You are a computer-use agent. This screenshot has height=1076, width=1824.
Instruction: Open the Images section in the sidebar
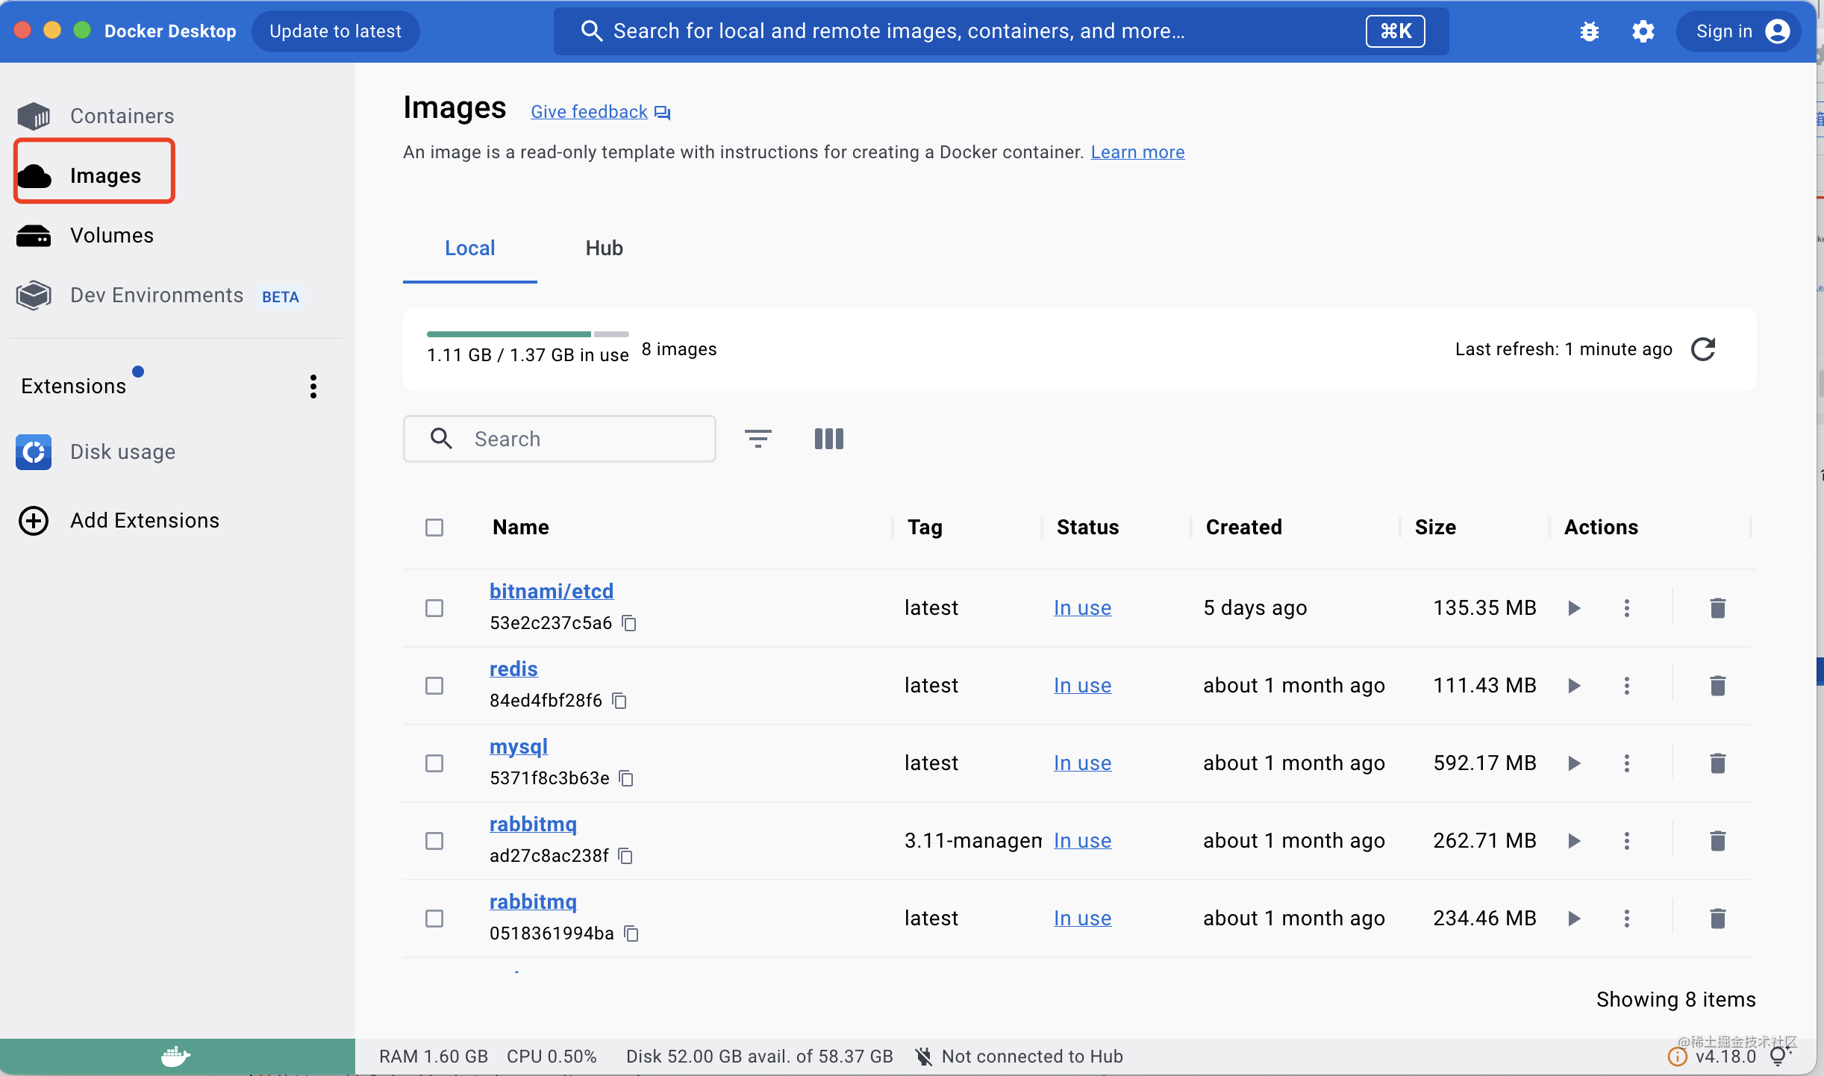105,175
